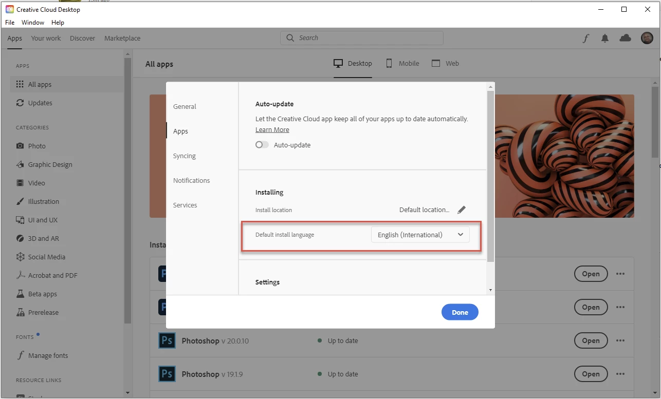Screen dimensions: 661x399
Task: Open the Window menu
Action: [x=33, y=23]
